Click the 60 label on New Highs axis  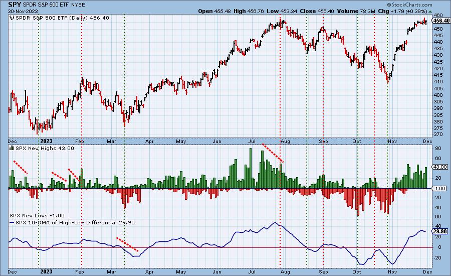click(438, 159)
